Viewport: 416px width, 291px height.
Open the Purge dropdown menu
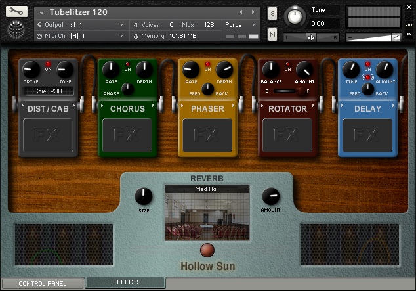[x=240, y=24]
